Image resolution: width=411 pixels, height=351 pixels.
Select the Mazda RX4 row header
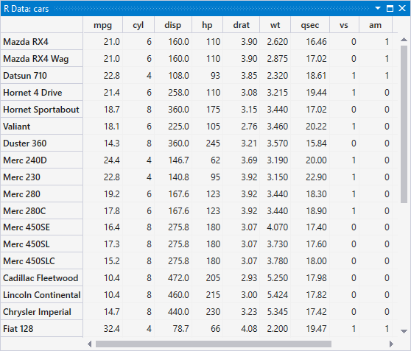point(42,42)
